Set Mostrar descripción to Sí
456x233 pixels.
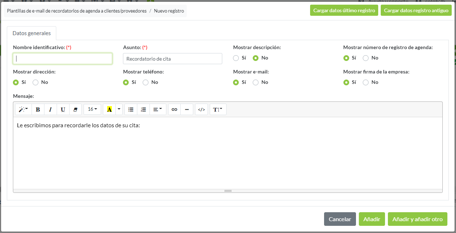coord(236,58)
